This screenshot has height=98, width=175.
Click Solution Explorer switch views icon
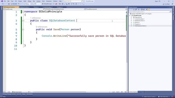136,10
